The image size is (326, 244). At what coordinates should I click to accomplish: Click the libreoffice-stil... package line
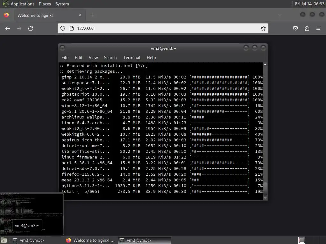pyautogui.click(x=162, y=152)
